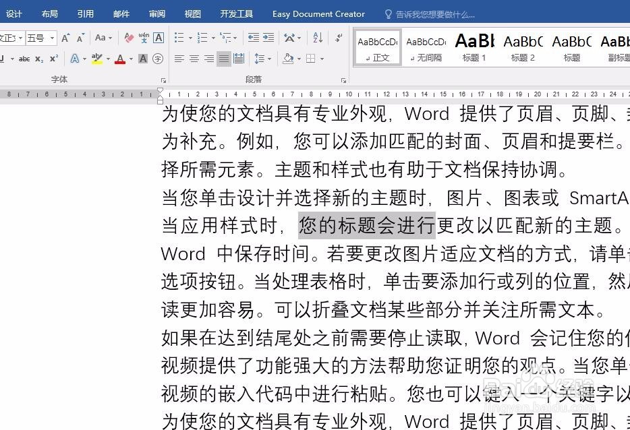Decrease the paragraph indent
This screenshot has width=630, height=430.
[253, 38]
